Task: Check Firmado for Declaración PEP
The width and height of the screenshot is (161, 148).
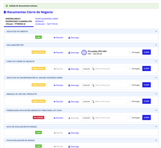Action: pos(131,52)
